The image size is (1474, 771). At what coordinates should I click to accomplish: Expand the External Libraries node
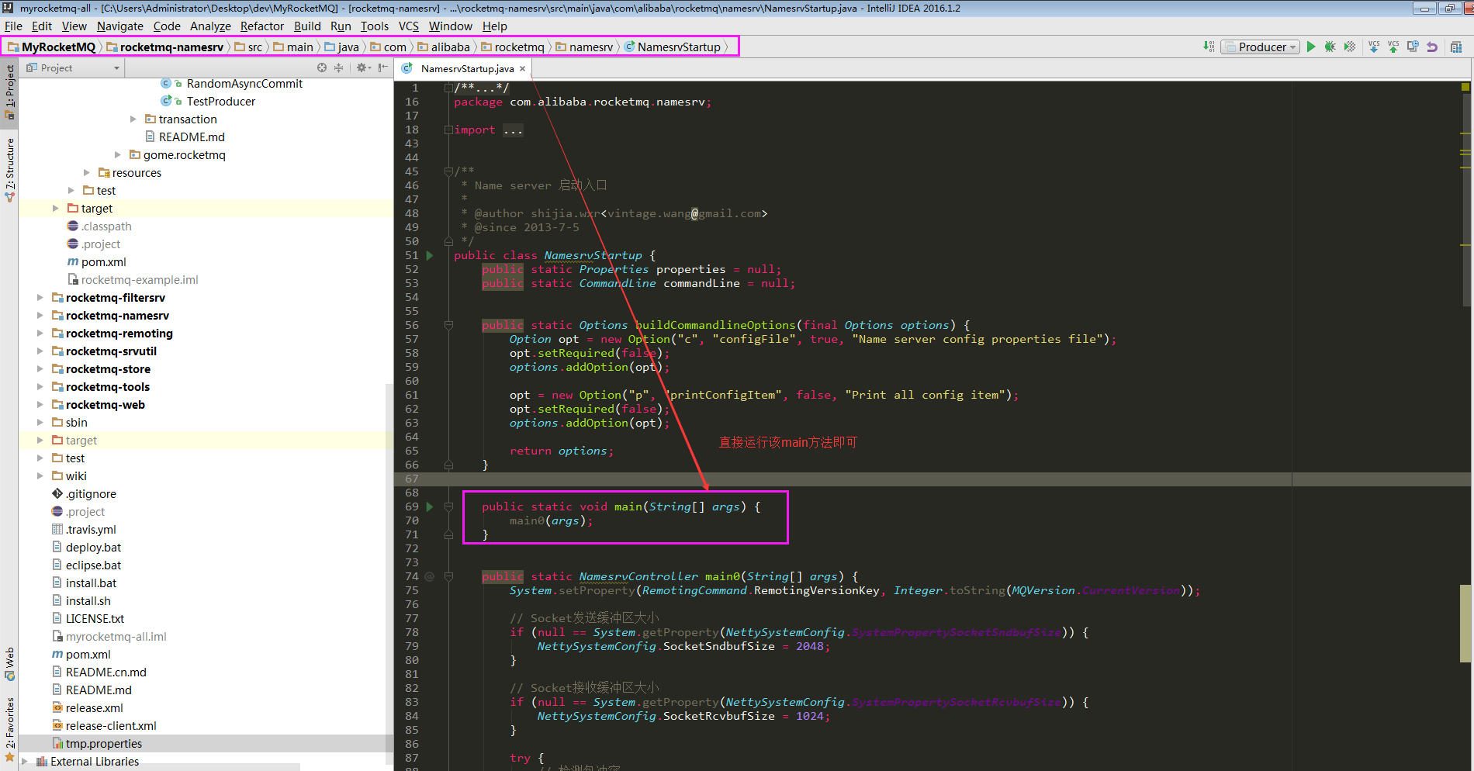[x=25, y=762]
